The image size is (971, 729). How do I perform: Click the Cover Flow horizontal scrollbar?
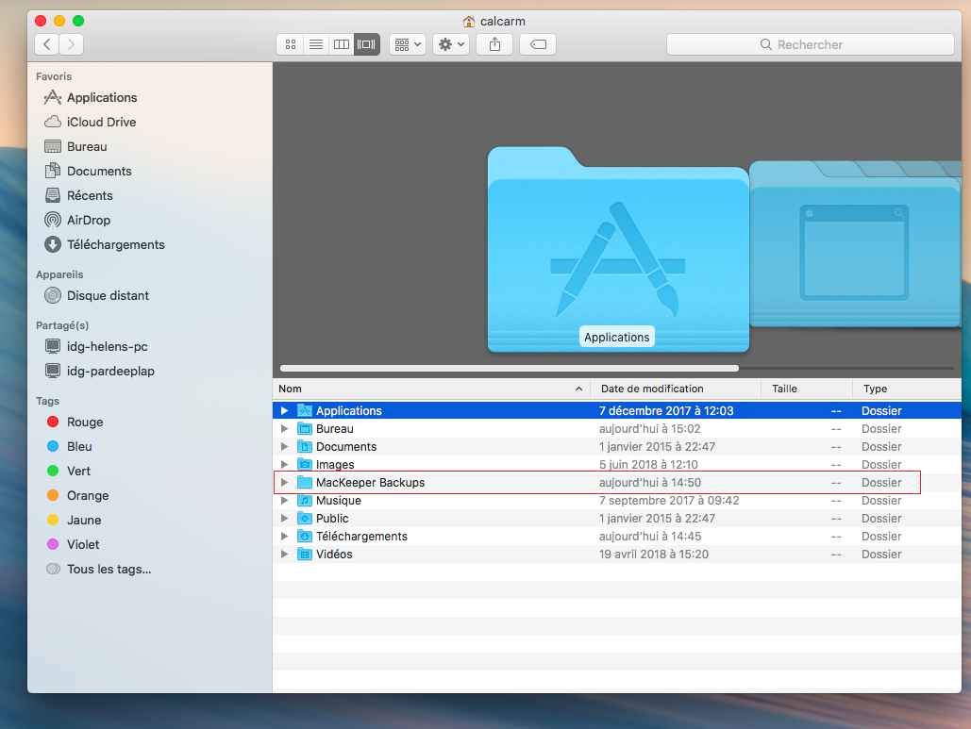(510, 368)
